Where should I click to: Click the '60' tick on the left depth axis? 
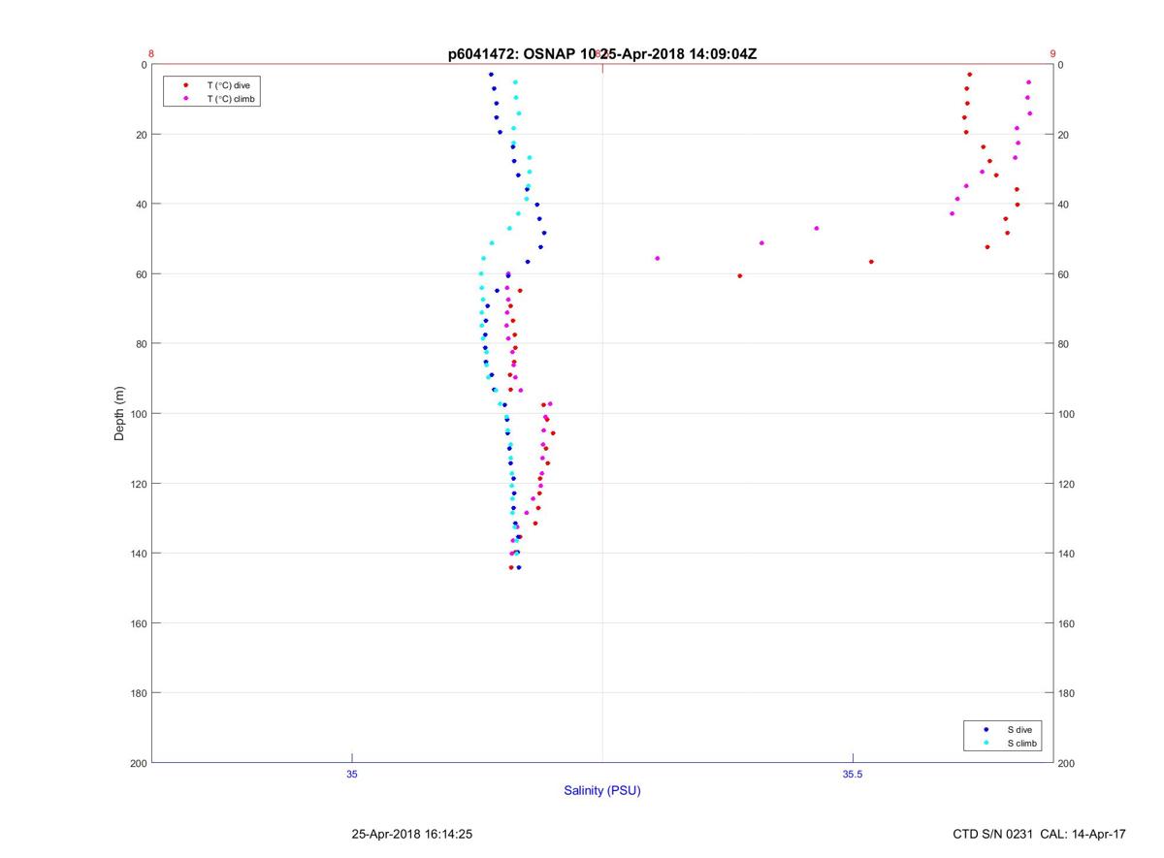click(140, 274)
